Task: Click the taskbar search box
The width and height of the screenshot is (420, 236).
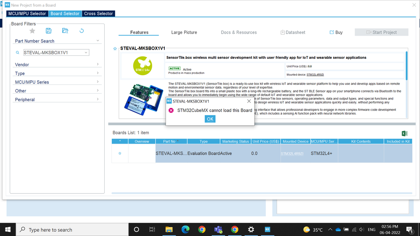Action: pyautogui.click(x=72, y=230)
